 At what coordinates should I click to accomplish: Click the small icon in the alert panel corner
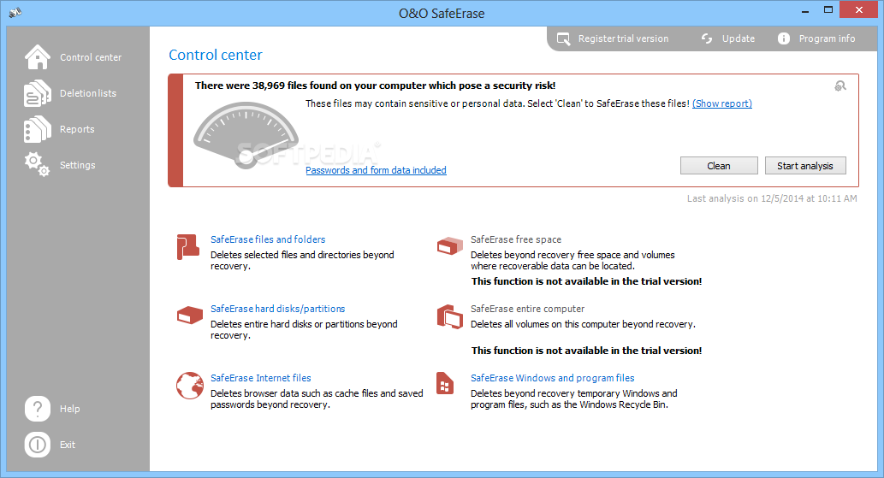(x=840, y=86)
